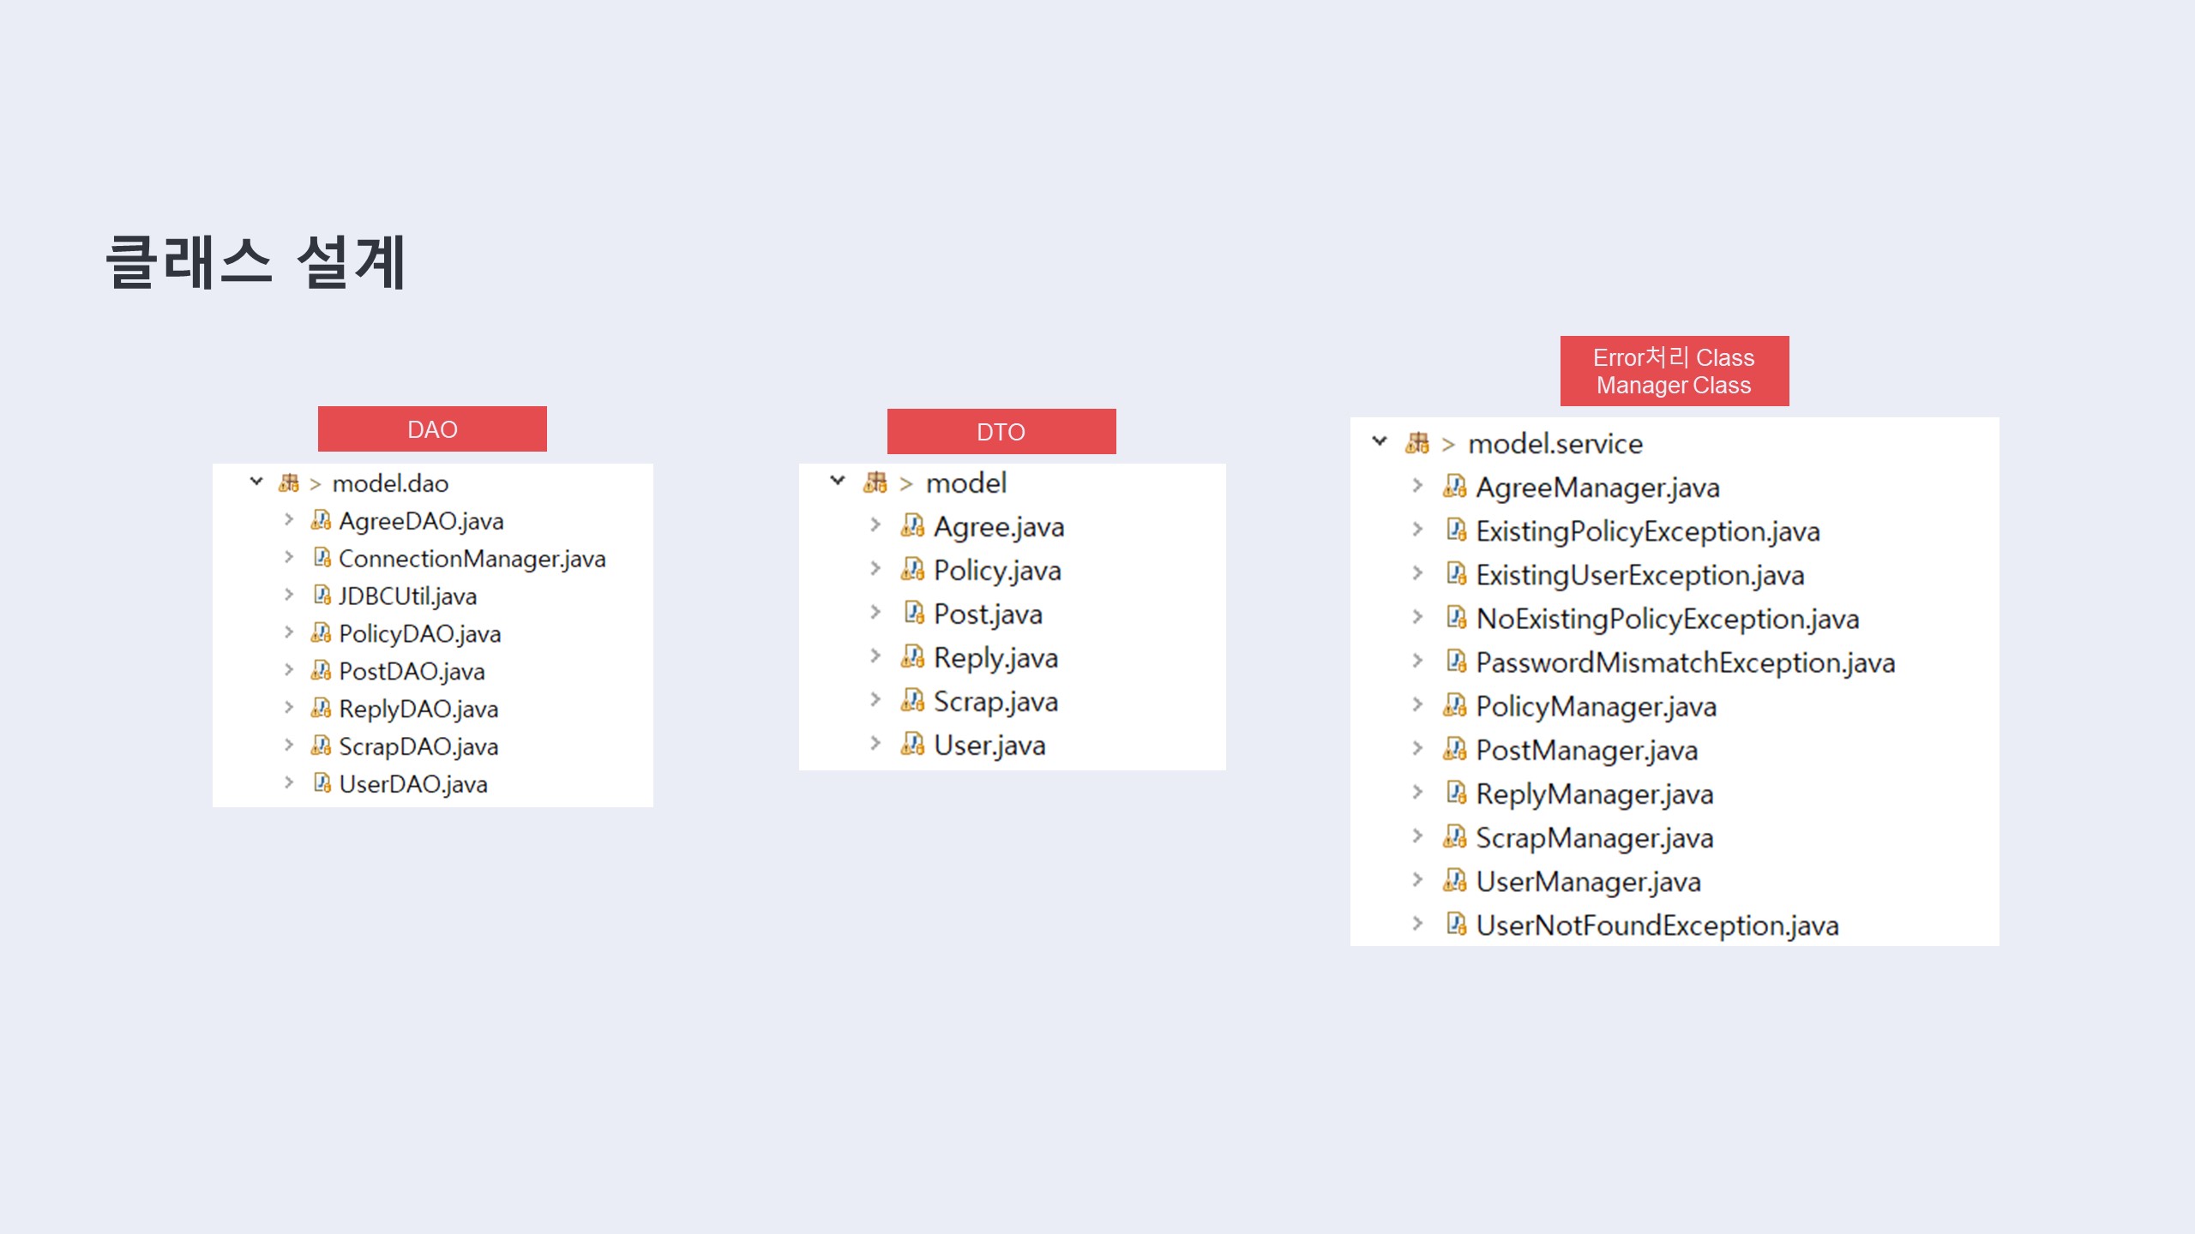Image resolution: width=2195 pixels, height=1234 pixels.
Task: Click the UserManager.java file icon
Action: (1455, 881)
